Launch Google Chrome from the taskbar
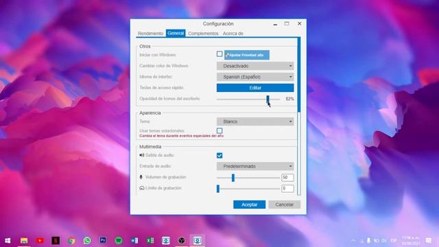 coord(71,241)
